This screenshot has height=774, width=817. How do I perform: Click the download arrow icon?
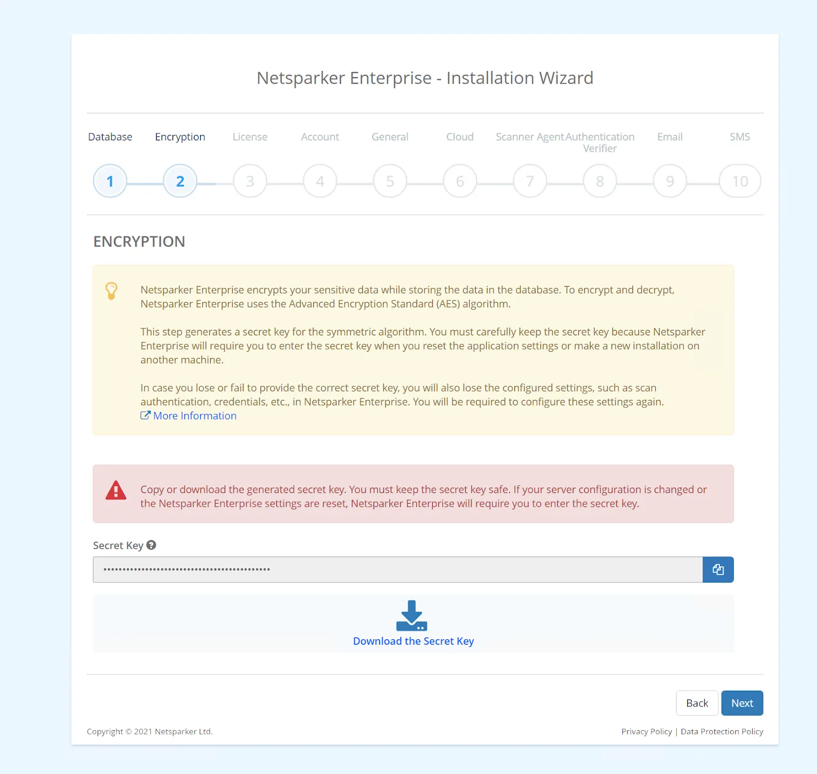(x=412, y=616)
